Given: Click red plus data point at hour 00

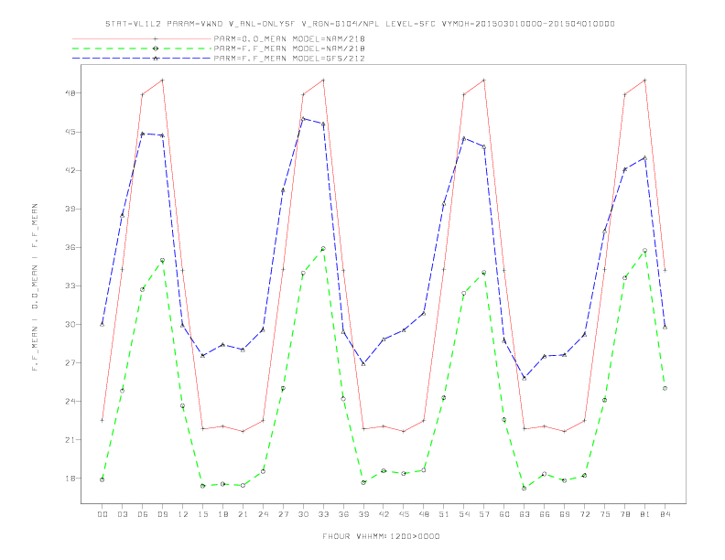Looking at the screenshot, I should (103, 421).
